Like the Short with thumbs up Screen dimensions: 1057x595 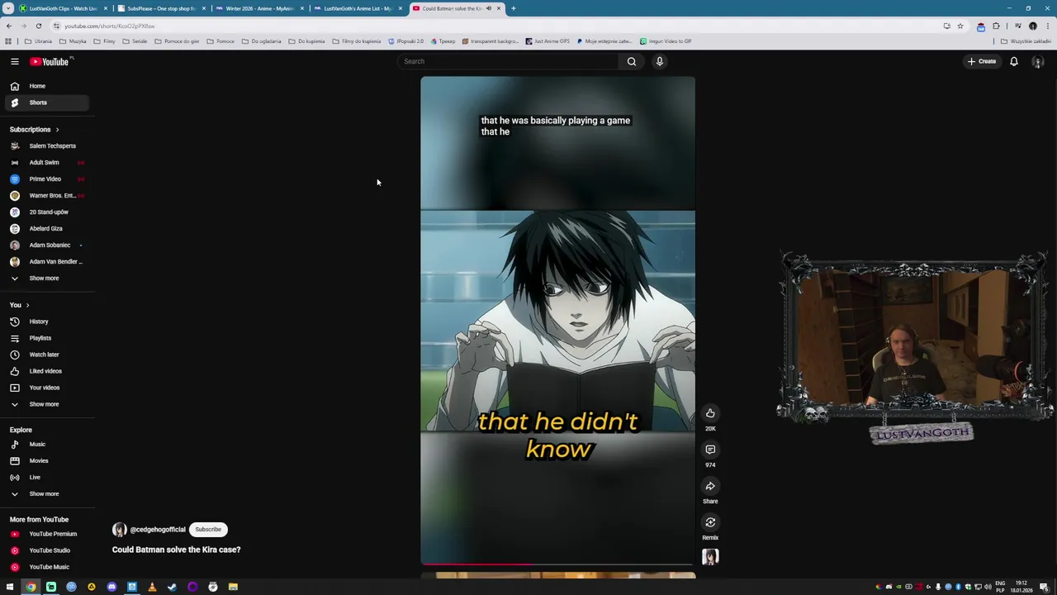tap(710, 413)
